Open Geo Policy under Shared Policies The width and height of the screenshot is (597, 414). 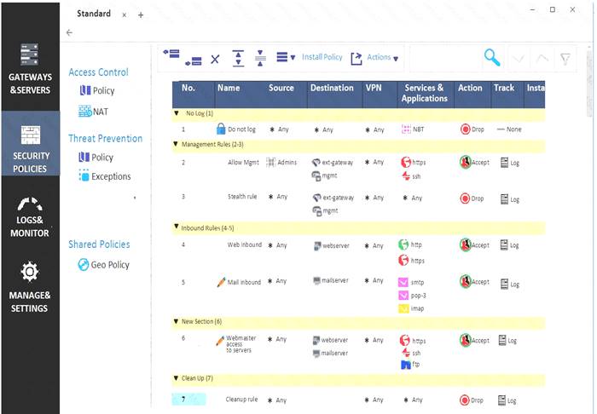tap(103, 265)
